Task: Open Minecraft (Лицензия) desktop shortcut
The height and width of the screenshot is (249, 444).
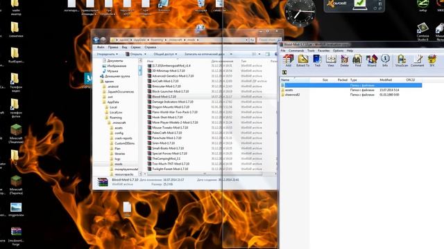Action: 16,133
